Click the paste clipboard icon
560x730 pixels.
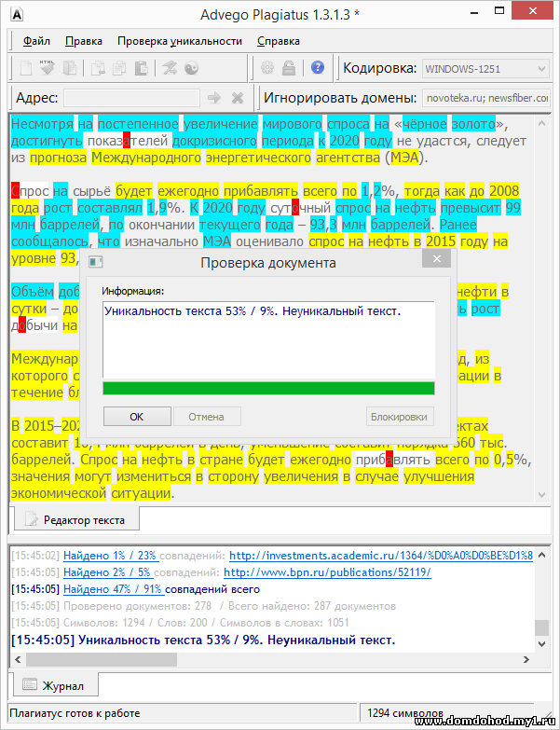tap(142, 68)
